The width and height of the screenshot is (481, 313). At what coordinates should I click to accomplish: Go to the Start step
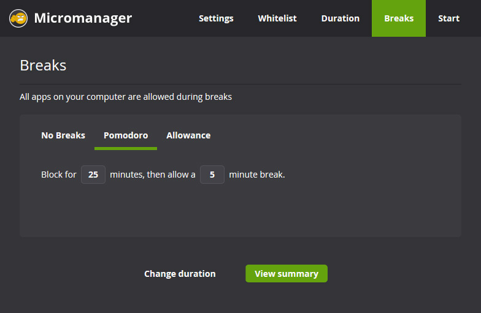449,18
